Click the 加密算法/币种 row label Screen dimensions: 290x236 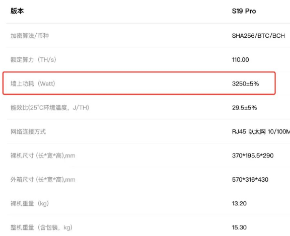30,36
